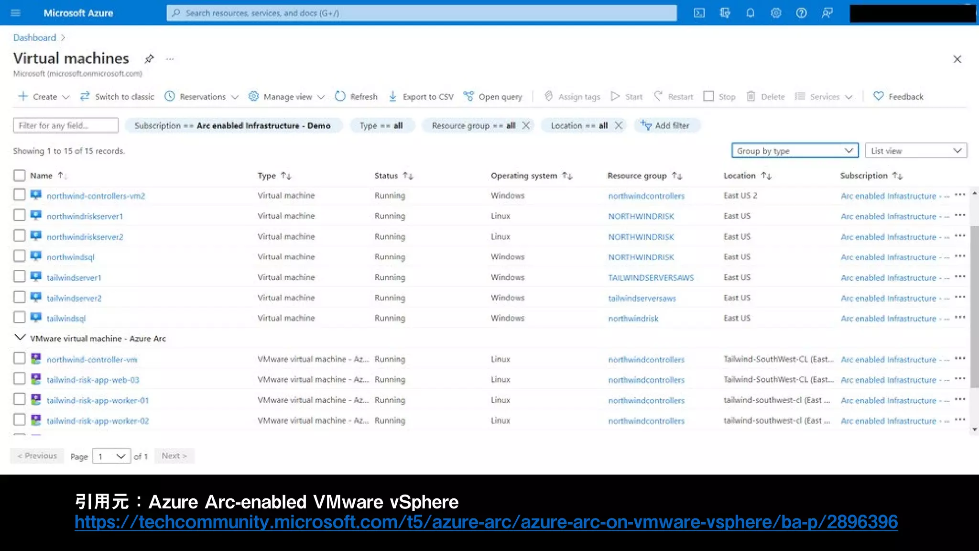This screenshot has height=551, width=979.
Task: Check the box for tailwindserver2
Action: 19,297
